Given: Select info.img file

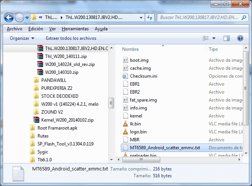Looking at the screenshot, I should [135, 108].
